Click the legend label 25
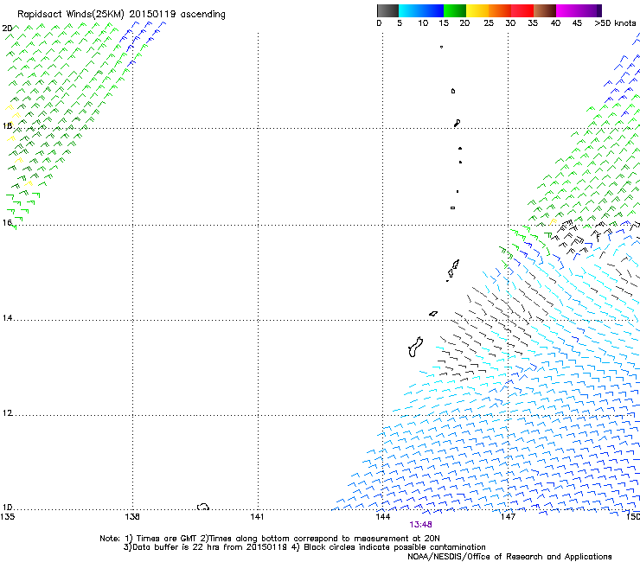640x562 pixels. (x=489, y=23)
